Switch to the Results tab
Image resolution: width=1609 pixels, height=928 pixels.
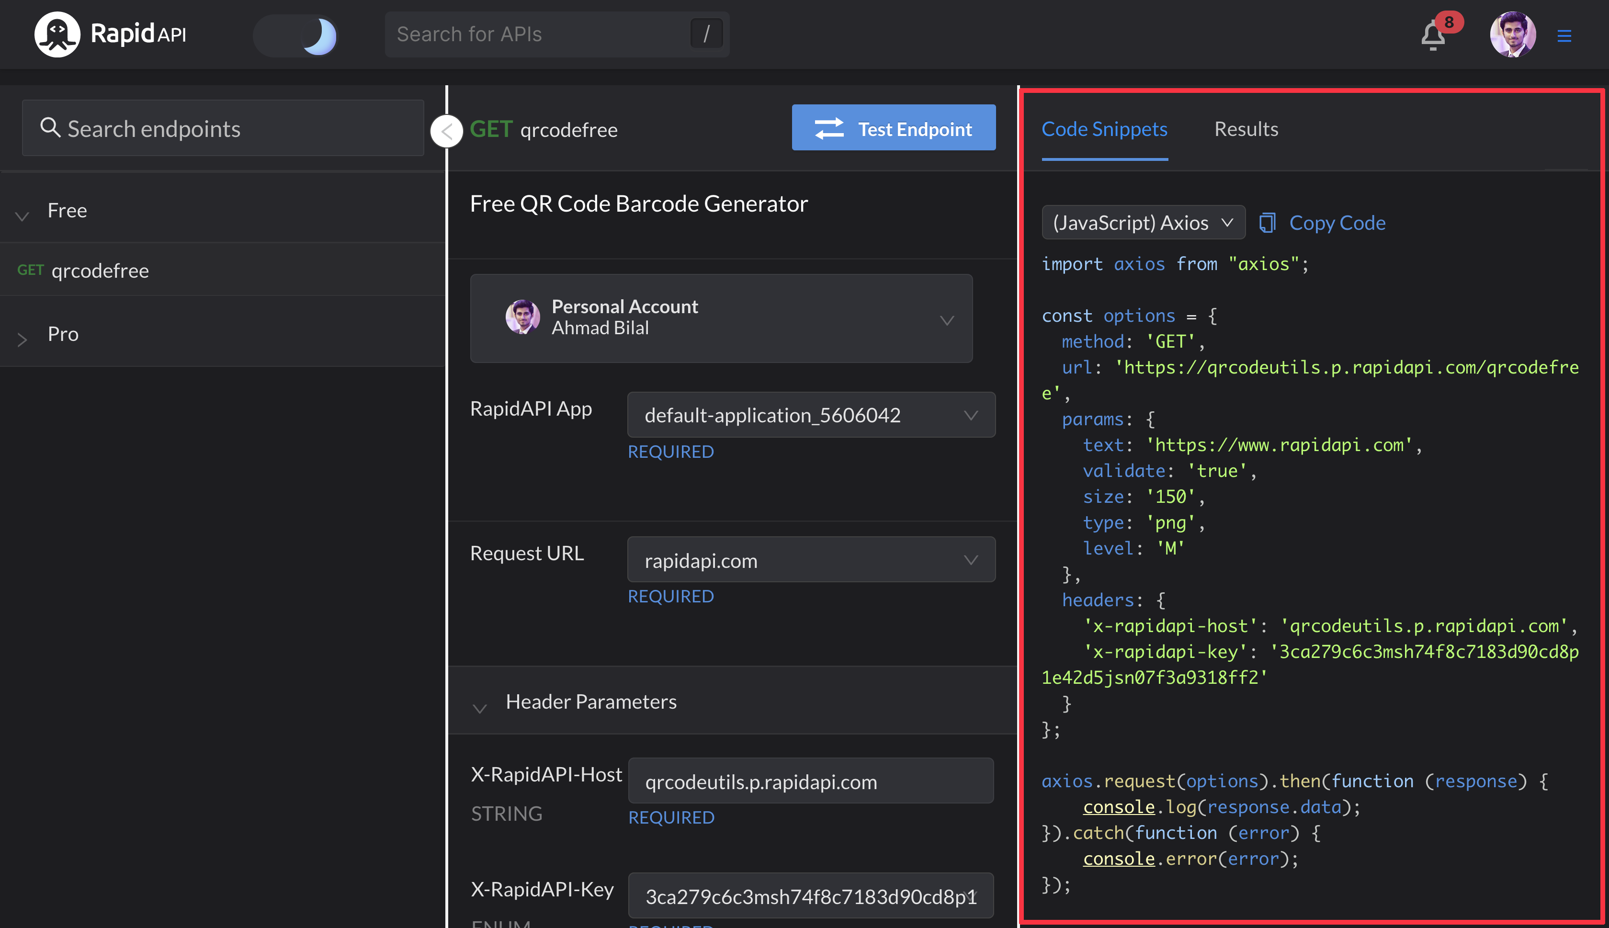[x=1246, y=129]
